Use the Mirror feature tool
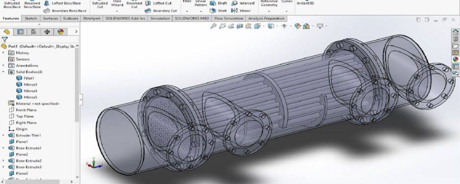The width and height of the screenshot is (460, 184). coord(241,11)
